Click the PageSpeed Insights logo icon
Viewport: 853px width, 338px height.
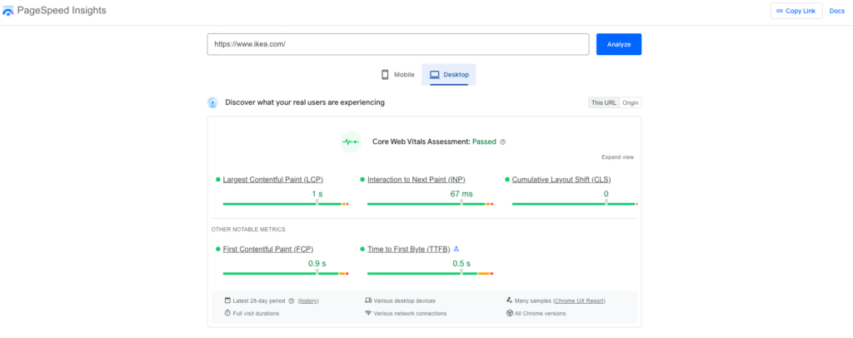click(8, 11)
